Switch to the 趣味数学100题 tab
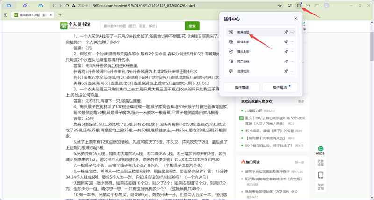 (33, 15)
